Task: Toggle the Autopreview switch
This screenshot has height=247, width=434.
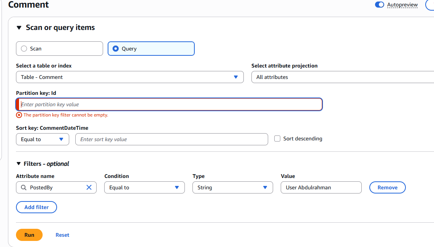Action: 379,5
